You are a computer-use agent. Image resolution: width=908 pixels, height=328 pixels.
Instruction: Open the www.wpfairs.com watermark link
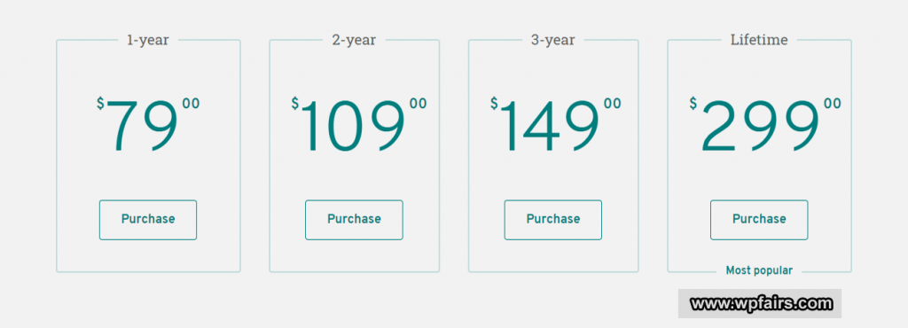coord(760,304)
